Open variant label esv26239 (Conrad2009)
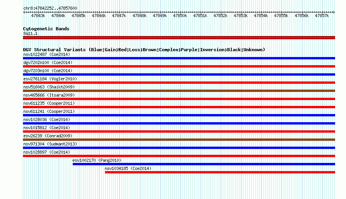This screenshot has width=346, height=199. 48,136
